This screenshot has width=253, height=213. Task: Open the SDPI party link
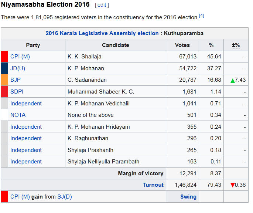point(17,92)
